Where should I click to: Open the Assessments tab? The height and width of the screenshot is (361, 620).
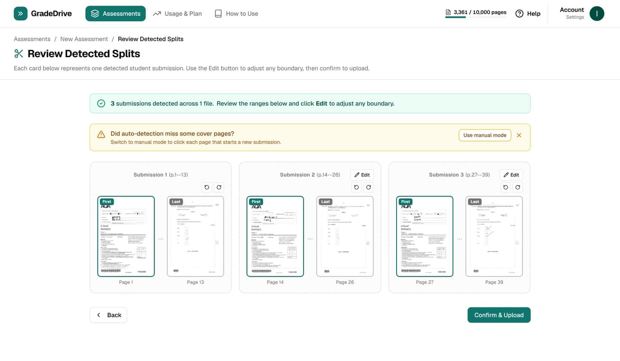(x=115, y=14)
